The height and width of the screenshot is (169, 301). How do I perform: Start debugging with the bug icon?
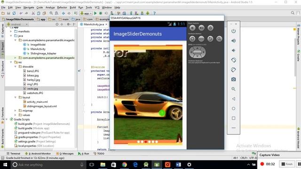tap(101, 13)
